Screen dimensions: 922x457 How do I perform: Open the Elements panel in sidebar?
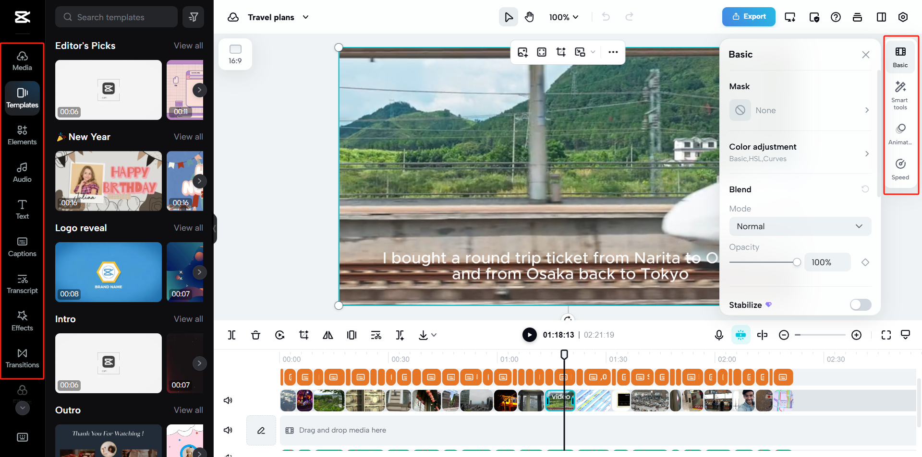point(22,135)
